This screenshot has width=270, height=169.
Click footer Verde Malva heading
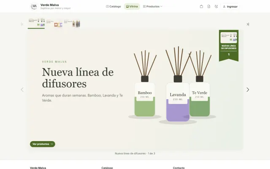tap(38, 168)
